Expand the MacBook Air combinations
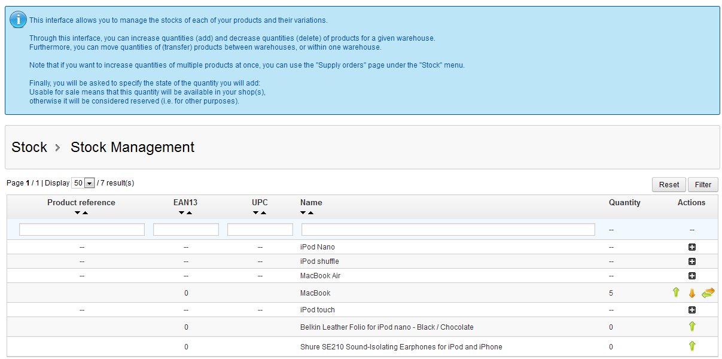The height and width of the screenshot is (359, 722). click(x=692, y=276)
